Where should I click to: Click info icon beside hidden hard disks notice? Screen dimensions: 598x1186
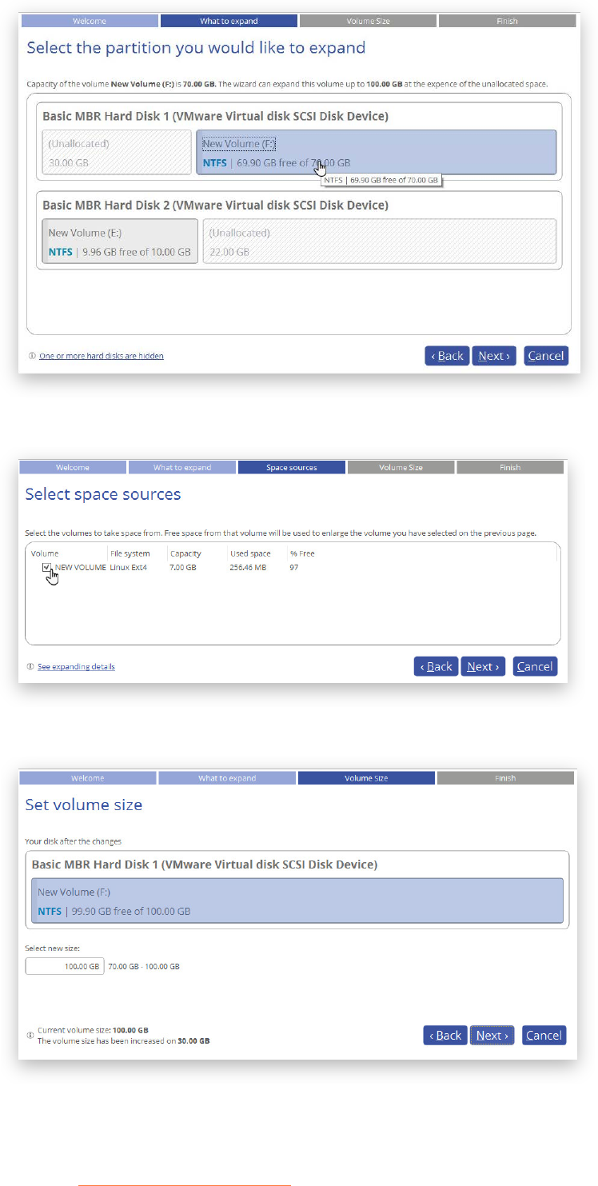[x=32, y=356]
